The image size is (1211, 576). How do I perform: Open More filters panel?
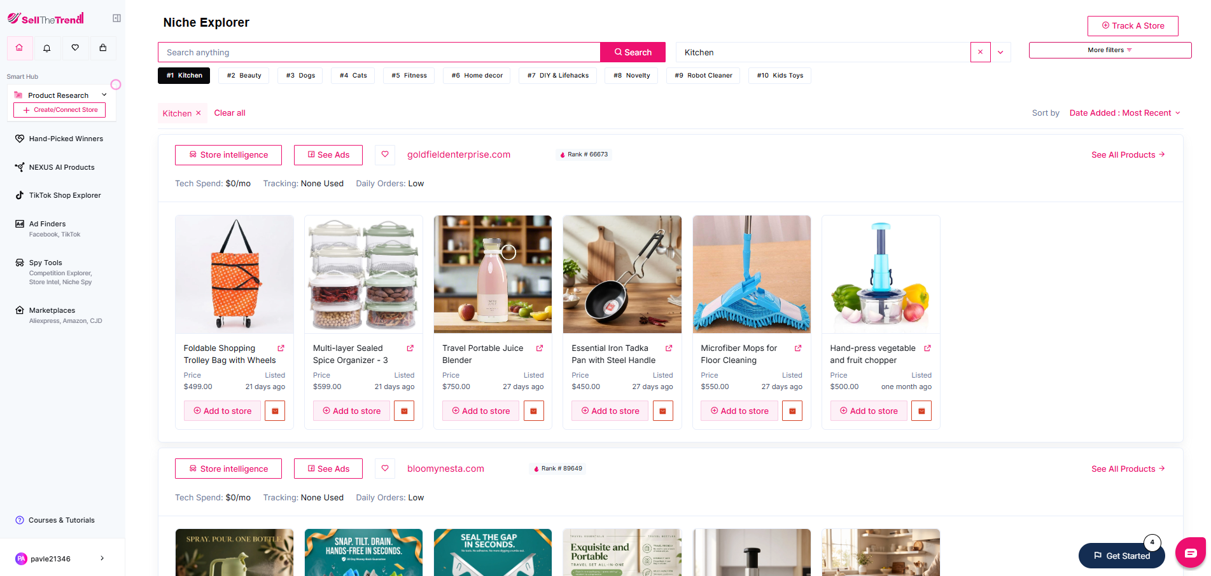point(1110,50)
